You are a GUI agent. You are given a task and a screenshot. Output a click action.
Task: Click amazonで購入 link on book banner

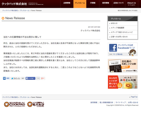click(132, 71)
